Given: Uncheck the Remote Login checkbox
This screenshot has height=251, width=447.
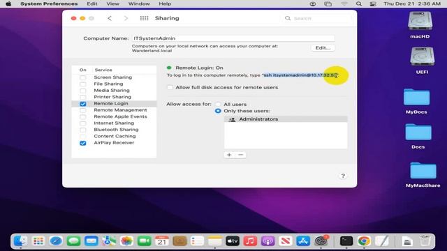Looking at the screenshot, I should pyautogui.click(x=82, y=104).
